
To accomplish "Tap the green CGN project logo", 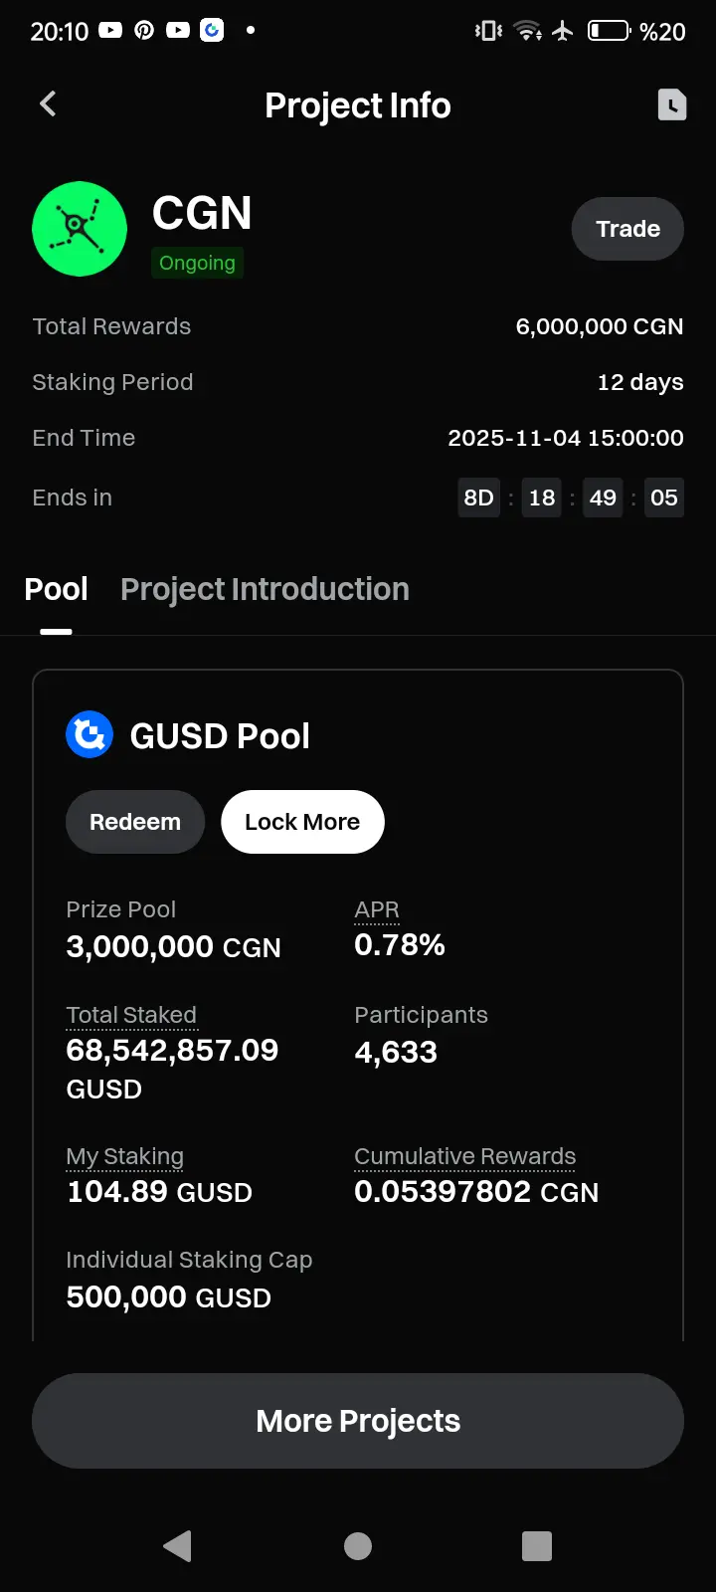I will pos(80,229).
